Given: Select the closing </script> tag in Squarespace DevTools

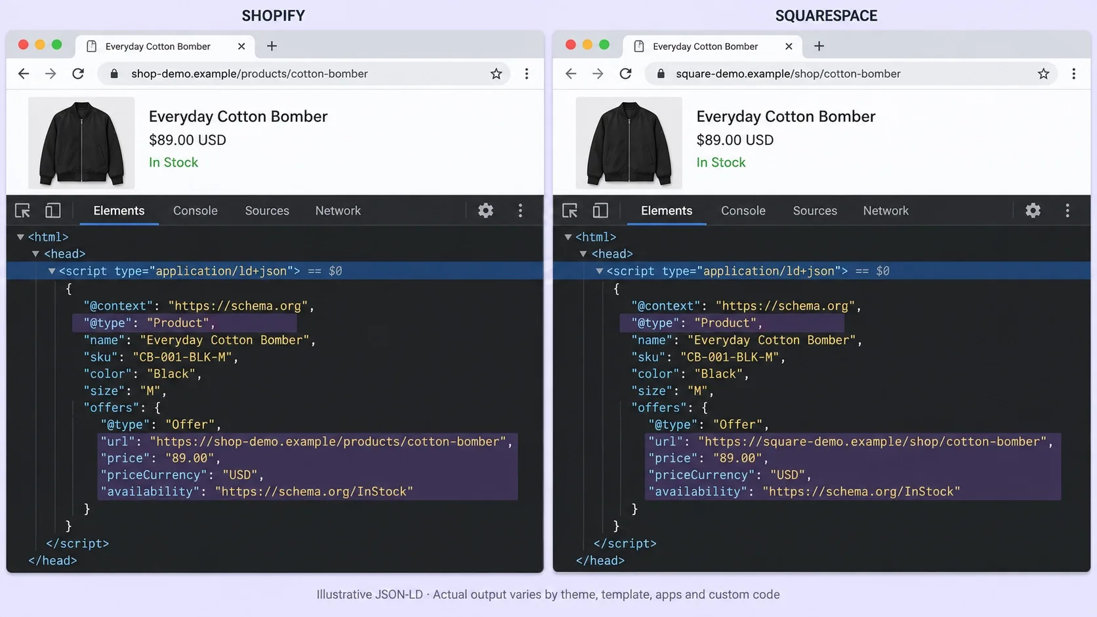Looking at the screenshot, I should [x=625, y=544].
